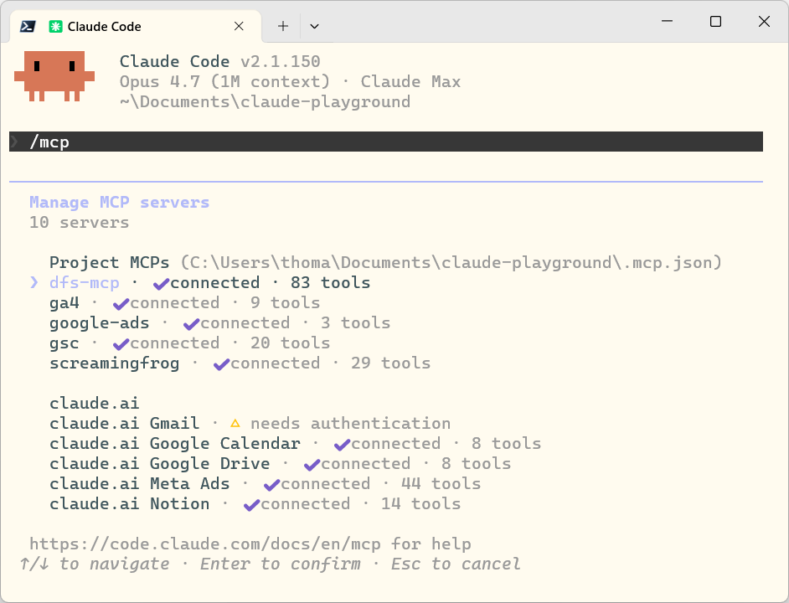789x603 pixels.
Task: Click the Google Calendar connected checkmark
Action: point(343,445)
